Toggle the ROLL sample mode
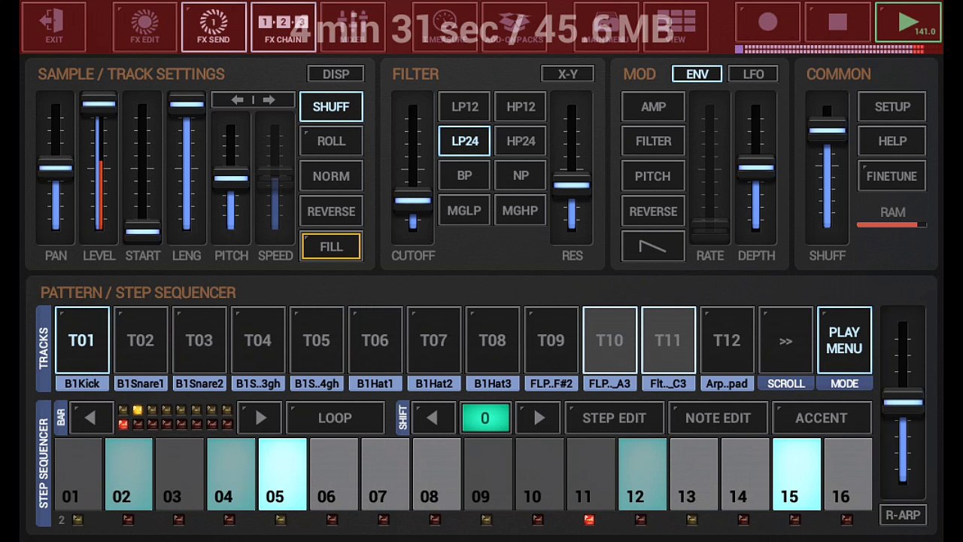This screenshot has width=963, height=542. [331, 142]
